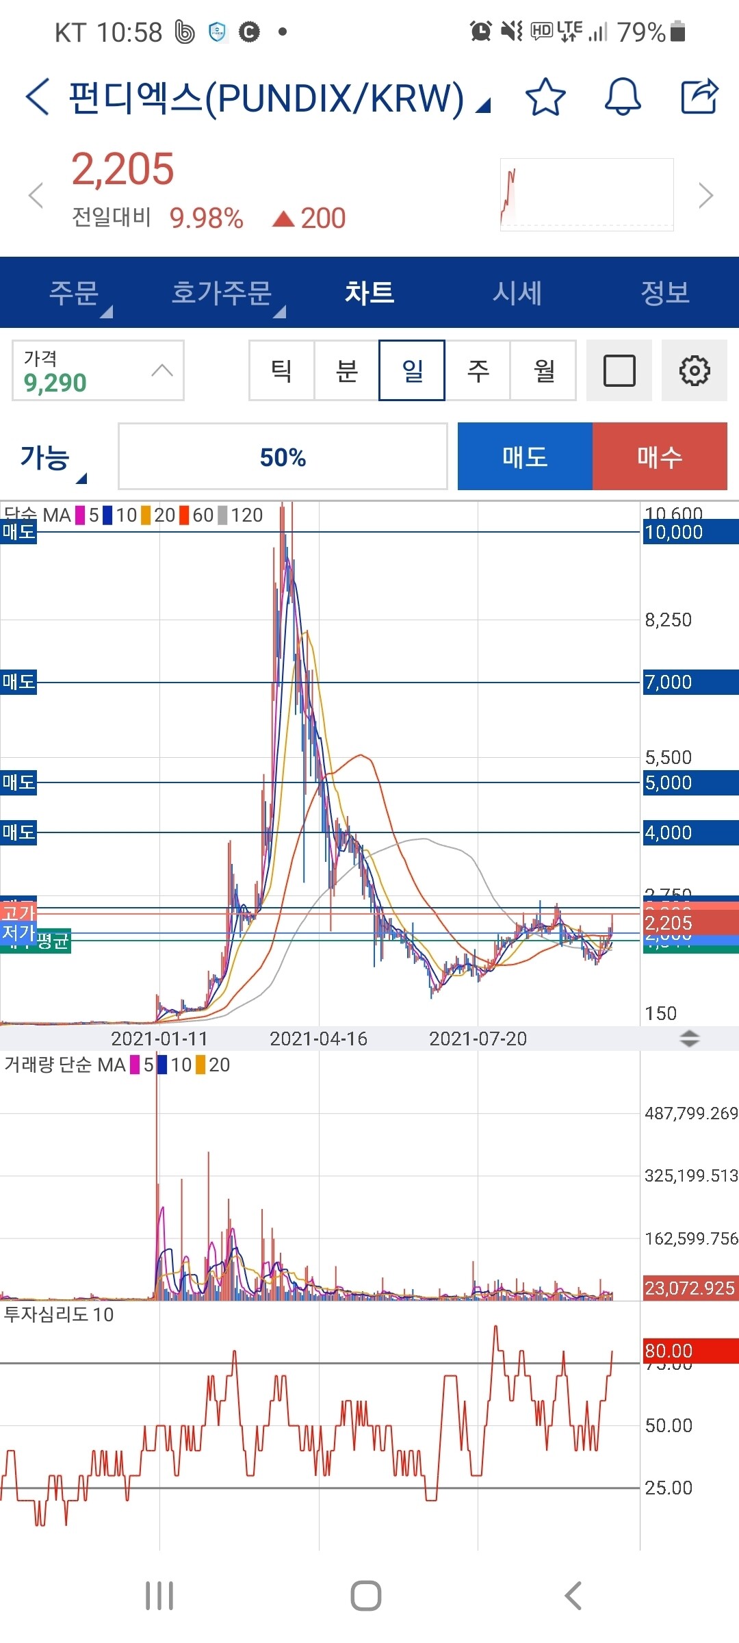Switch chart interval to 분 (minute)

[x=346, y=370]
